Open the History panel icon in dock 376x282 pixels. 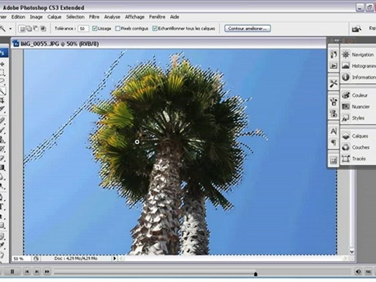tap(334, 54)
